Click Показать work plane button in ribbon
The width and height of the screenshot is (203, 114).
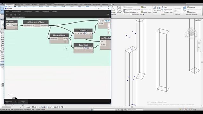pos(191,7)
